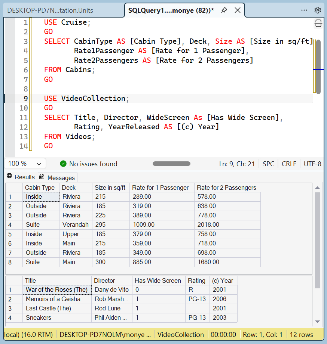The image size is (327, 344).
Task: Click the '12 rows' status bar entry
Action: coord(301,335)
